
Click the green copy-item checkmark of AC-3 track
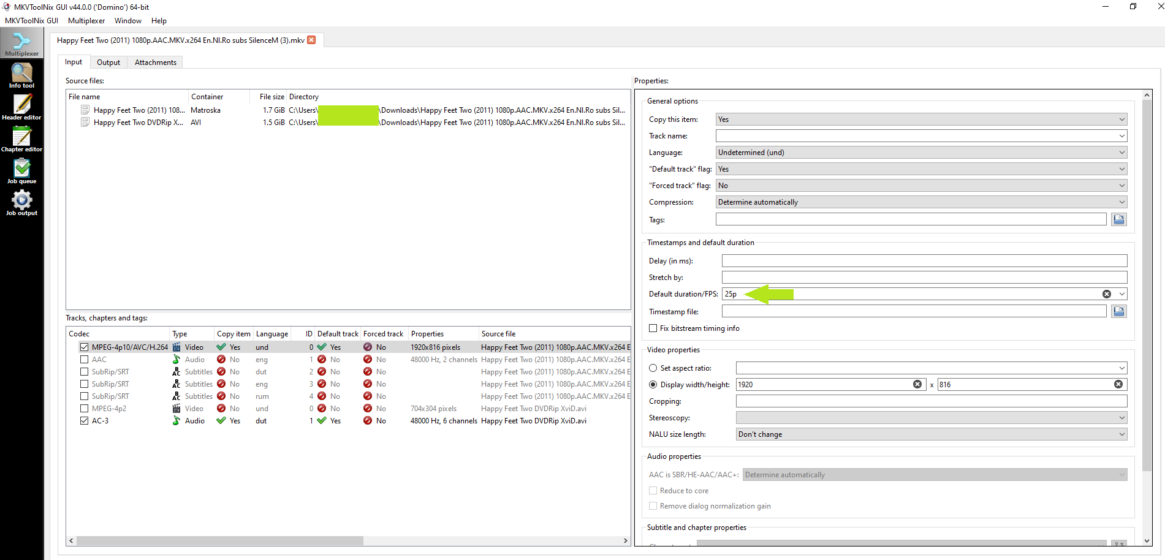221,420
